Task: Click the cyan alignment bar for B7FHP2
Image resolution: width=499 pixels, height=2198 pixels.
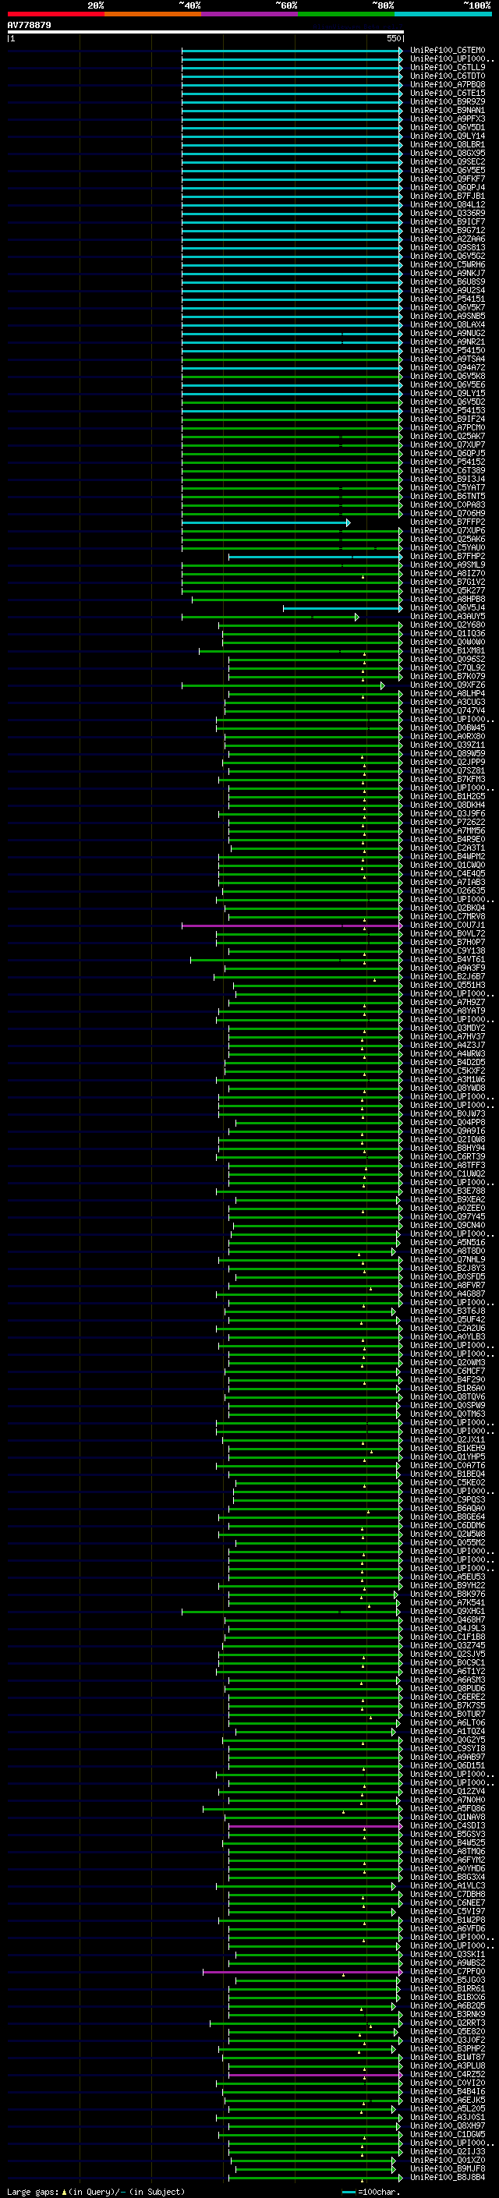Action: 315,557
